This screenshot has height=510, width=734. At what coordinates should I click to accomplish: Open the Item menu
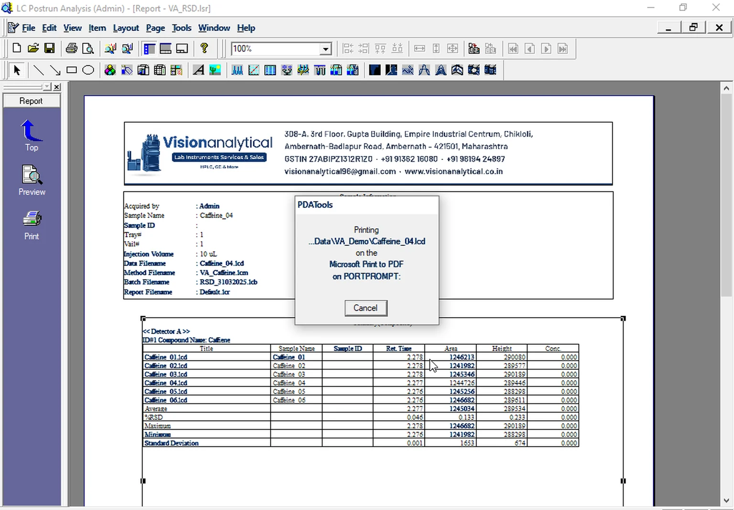[97, 28]
